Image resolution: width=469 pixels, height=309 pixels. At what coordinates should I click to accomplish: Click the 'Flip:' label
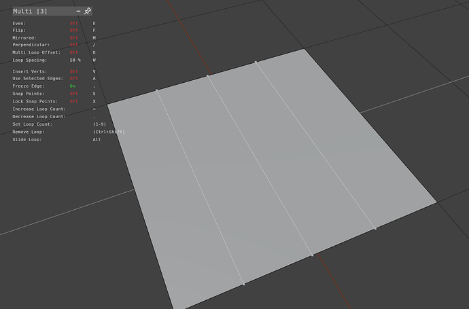pyautogui.click(x=19, y=30)
